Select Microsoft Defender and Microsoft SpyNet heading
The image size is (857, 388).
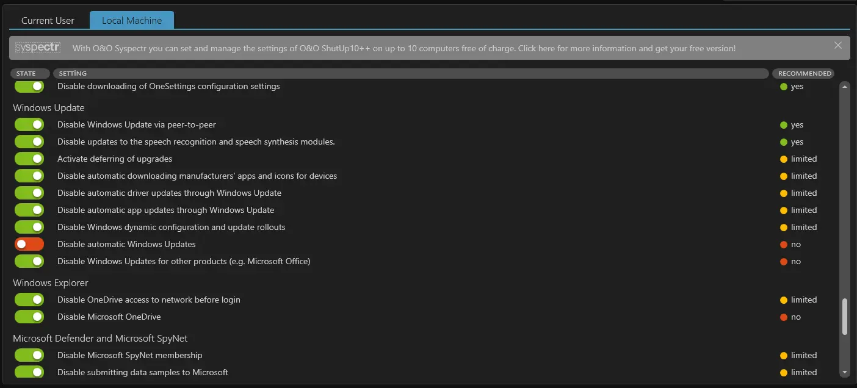coord(100,339)
